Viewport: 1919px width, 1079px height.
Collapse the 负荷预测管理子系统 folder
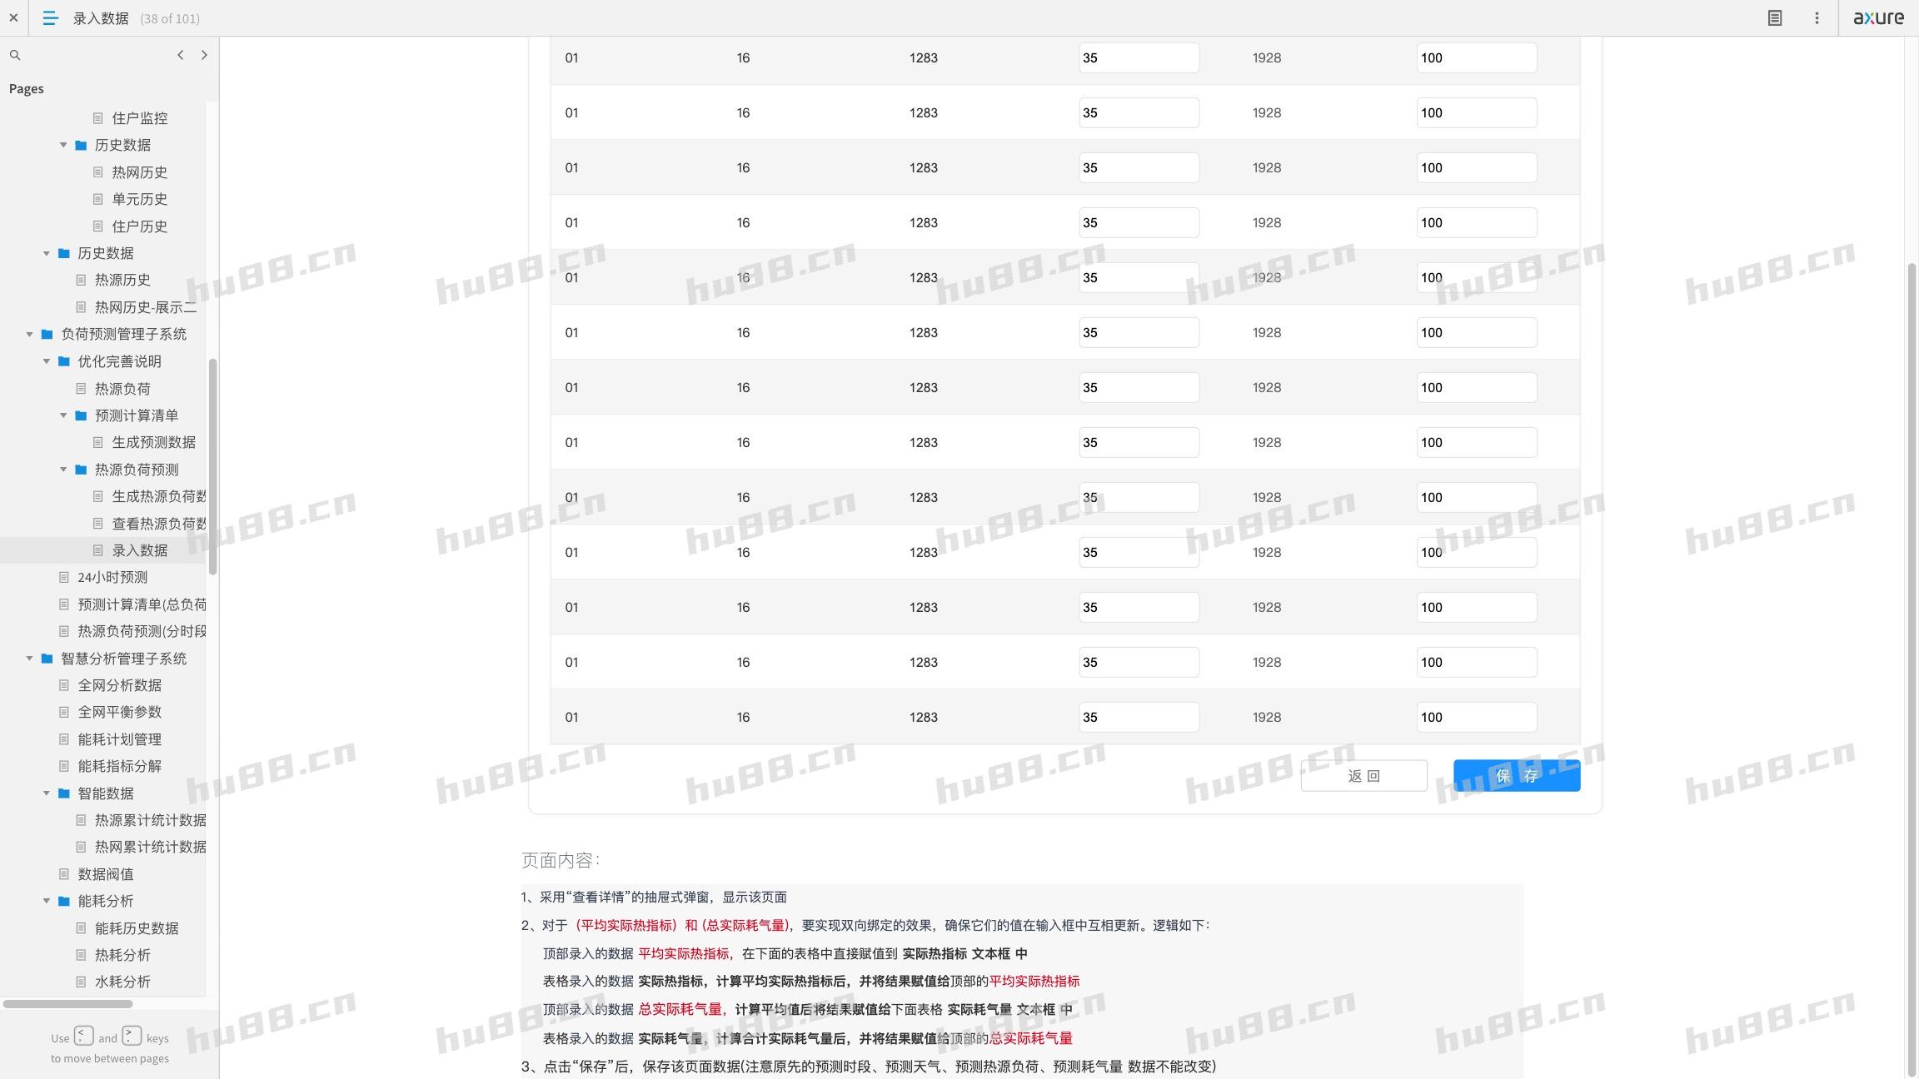tap(29, 334)
